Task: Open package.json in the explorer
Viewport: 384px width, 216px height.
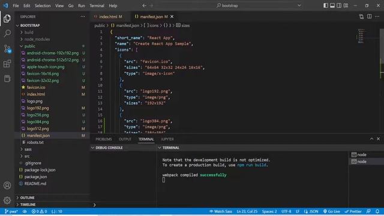Action: (x=52, y=176)
